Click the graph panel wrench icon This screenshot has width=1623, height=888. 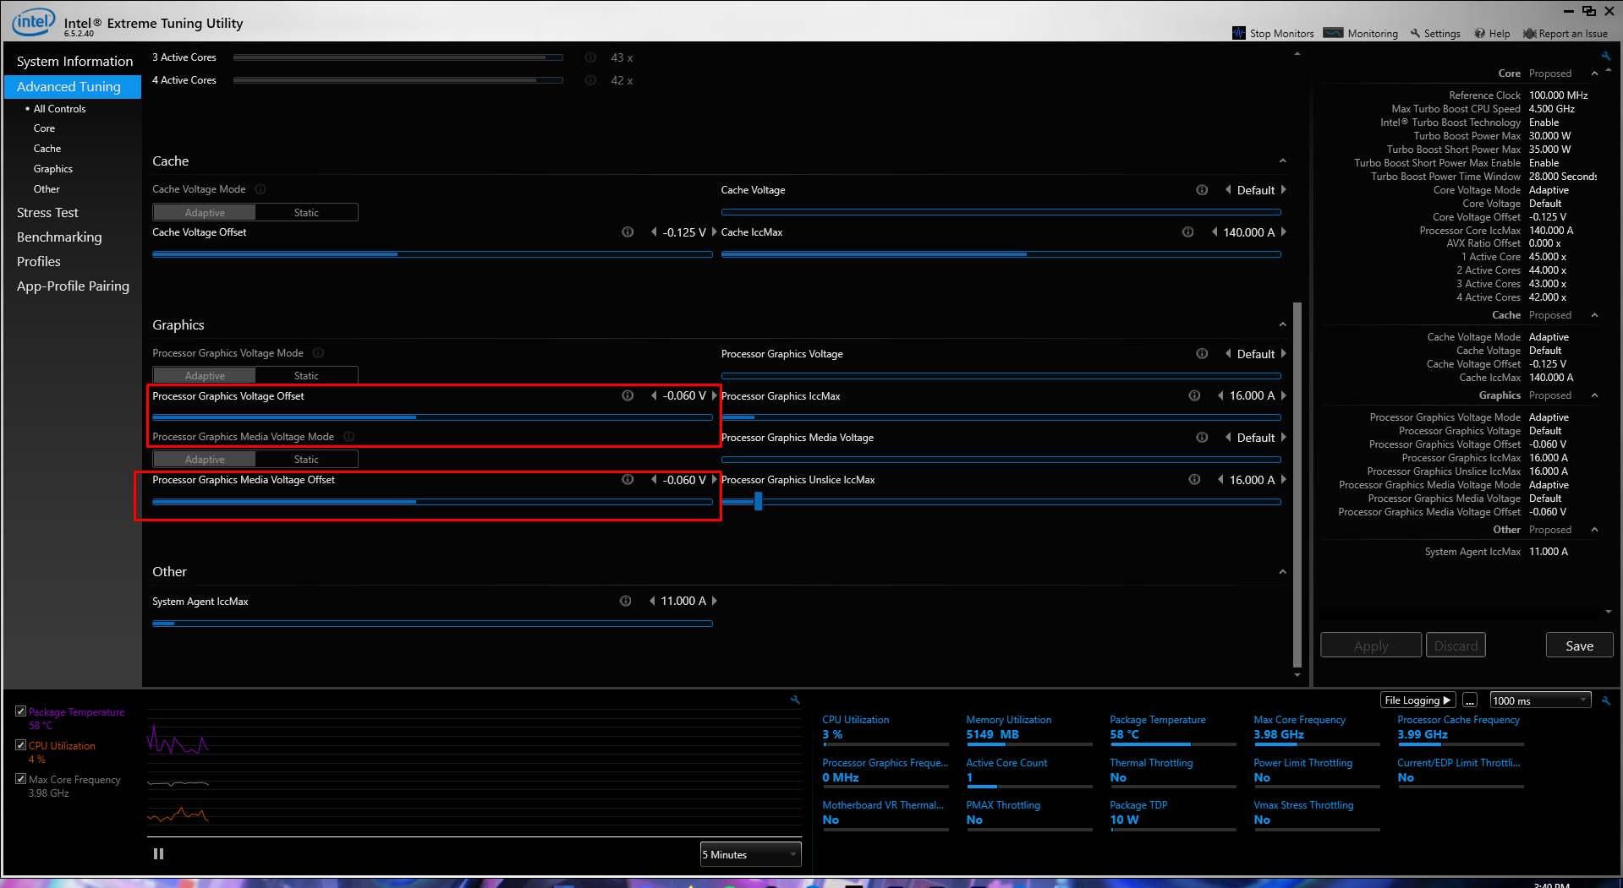pos(795,700)
